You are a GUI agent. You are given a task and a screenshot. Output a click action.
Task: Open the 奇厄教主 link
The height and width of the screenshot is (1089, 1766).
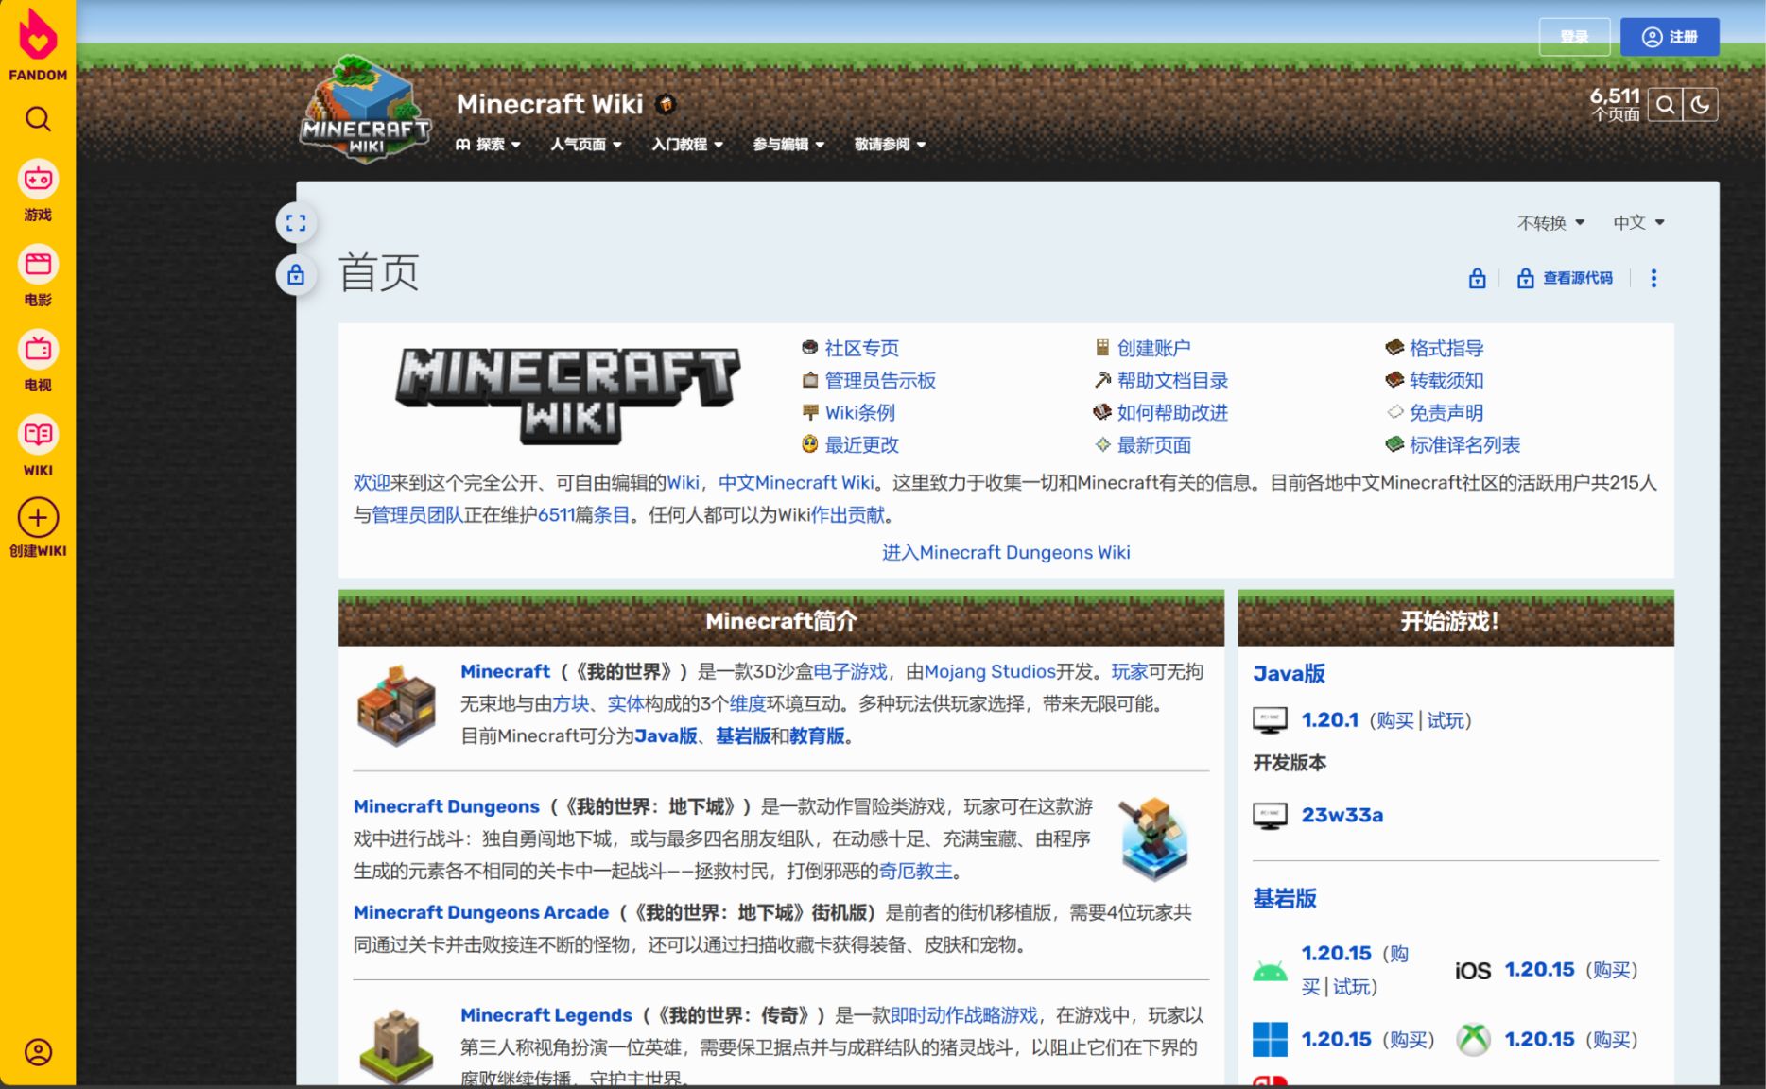pyautogui.click(x=915, y=871)
